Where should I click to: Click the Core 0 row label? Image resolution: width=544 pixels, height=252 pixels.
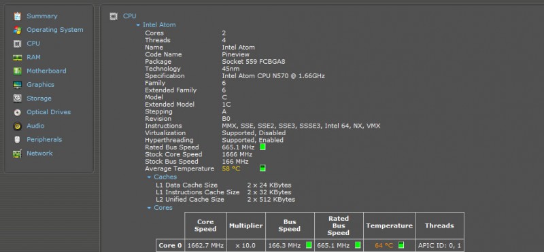[170, 245]
